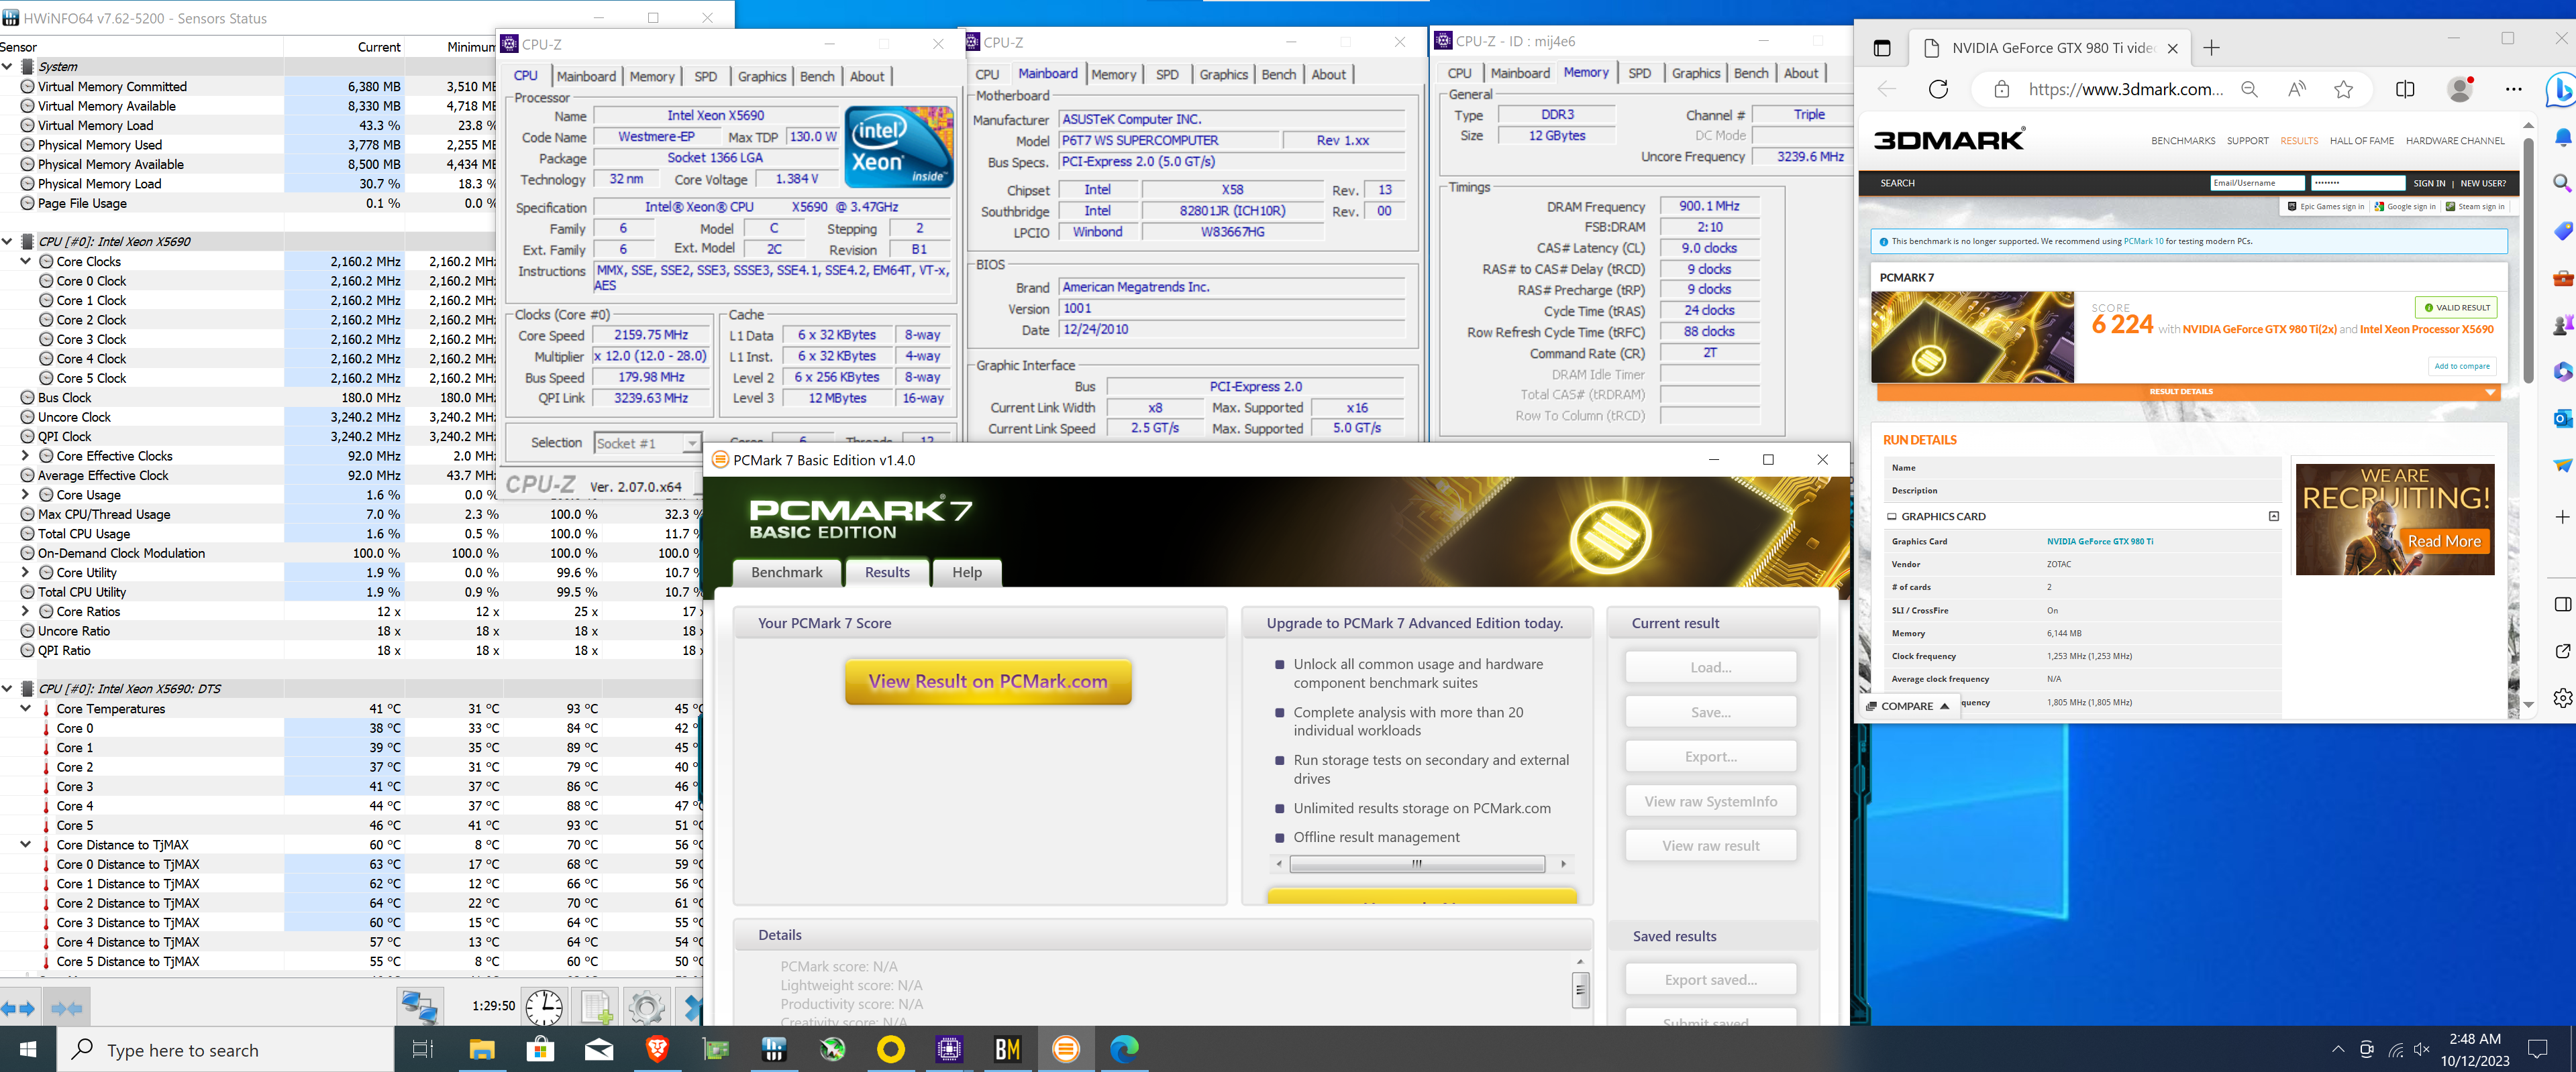
Task: Click Edge zoom magnifier in address bar
Action: click(2250, 89)
